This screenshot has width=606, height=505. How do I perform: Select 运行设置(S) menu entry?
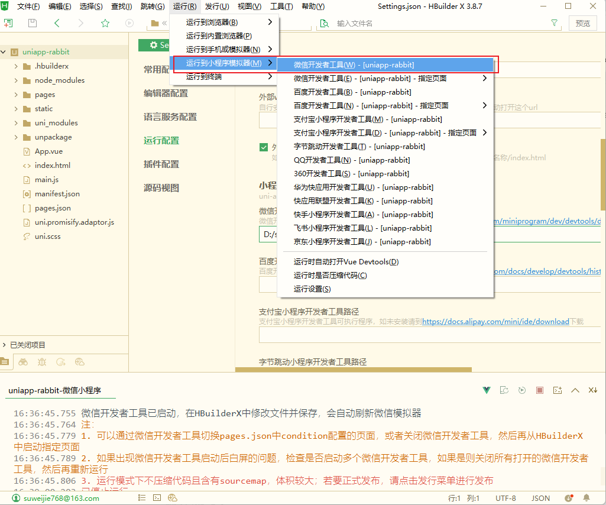(x=385, y=289)
